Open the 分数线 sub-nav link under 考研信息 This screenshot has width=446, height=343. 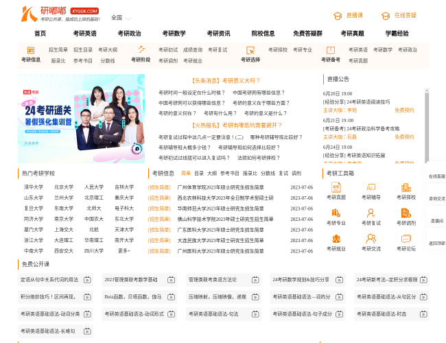click(x=108, y=61)
